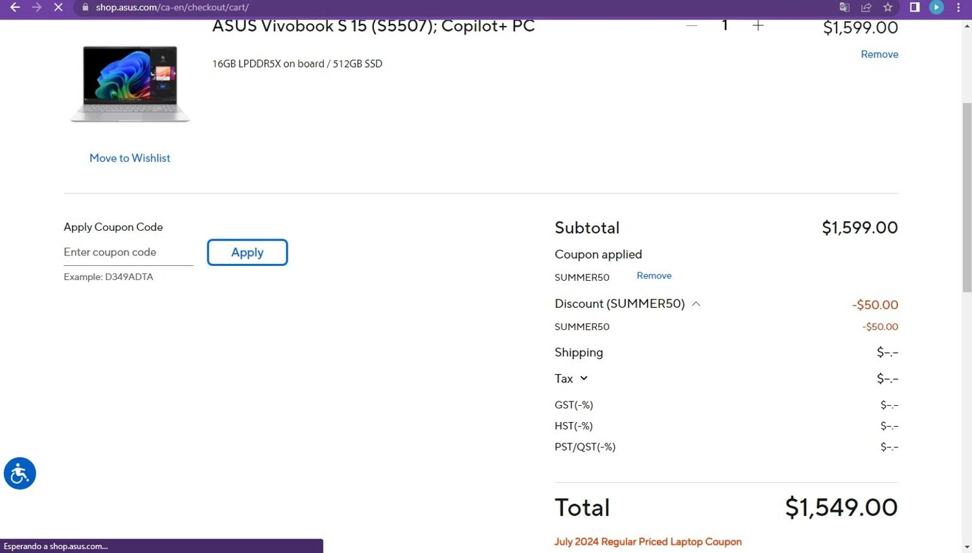This screenshot has height=553, width=972.
Task: Click the Shipping row label
Action: (579, 353)
